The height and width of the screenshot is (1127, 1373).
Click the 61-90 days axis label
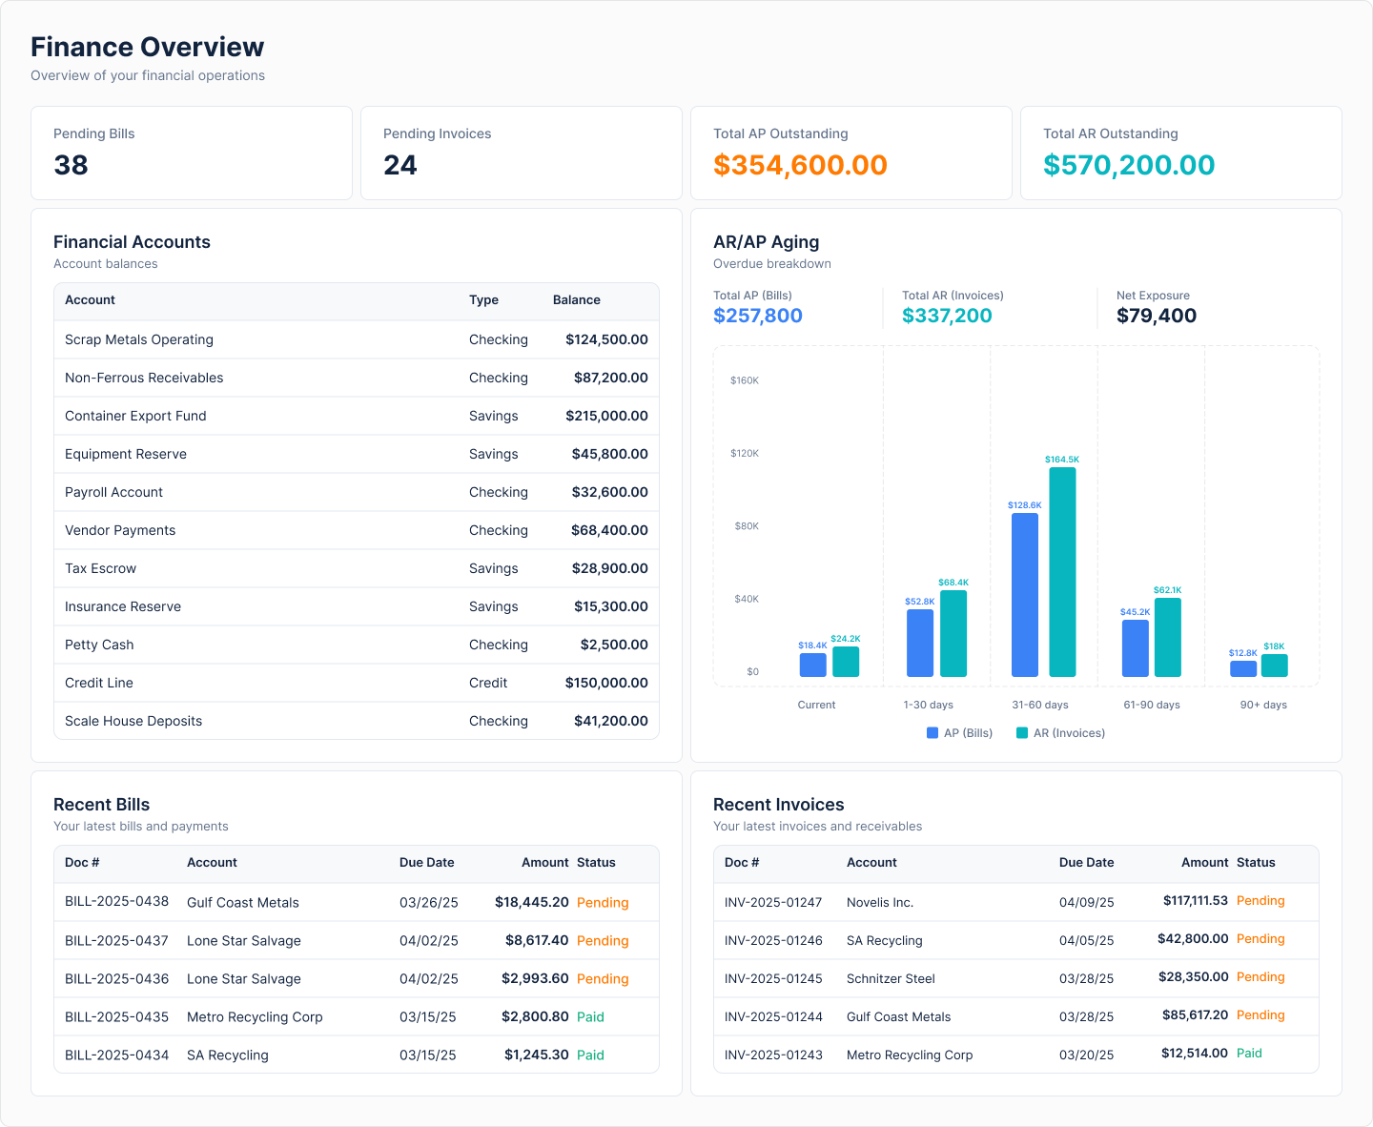[x=1152, y=705]
